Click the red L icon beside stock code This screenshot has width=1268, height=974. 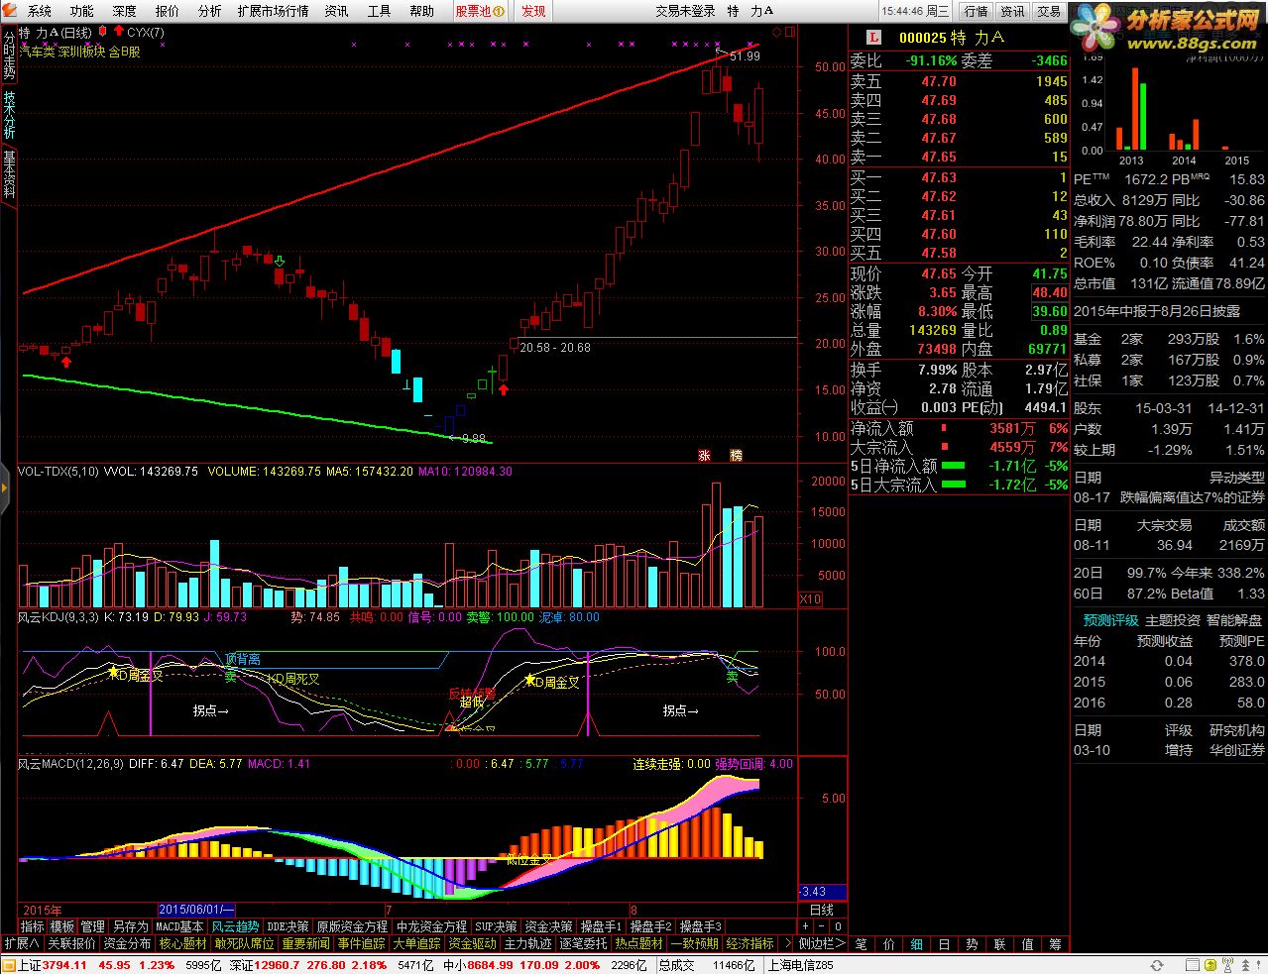[873, 37]
